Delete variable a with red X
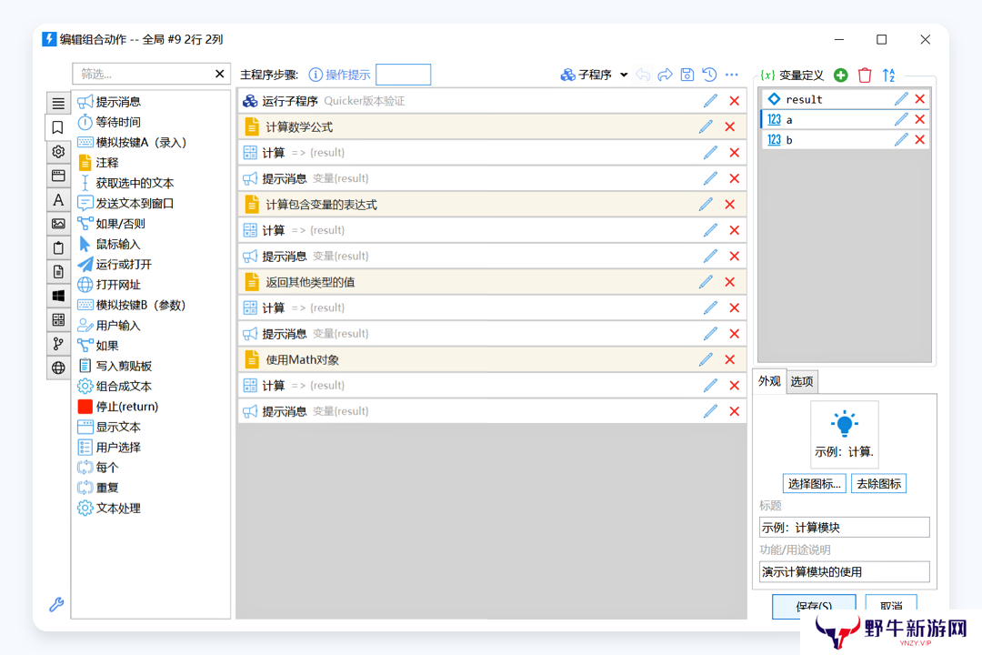 [x=919, y=119]
